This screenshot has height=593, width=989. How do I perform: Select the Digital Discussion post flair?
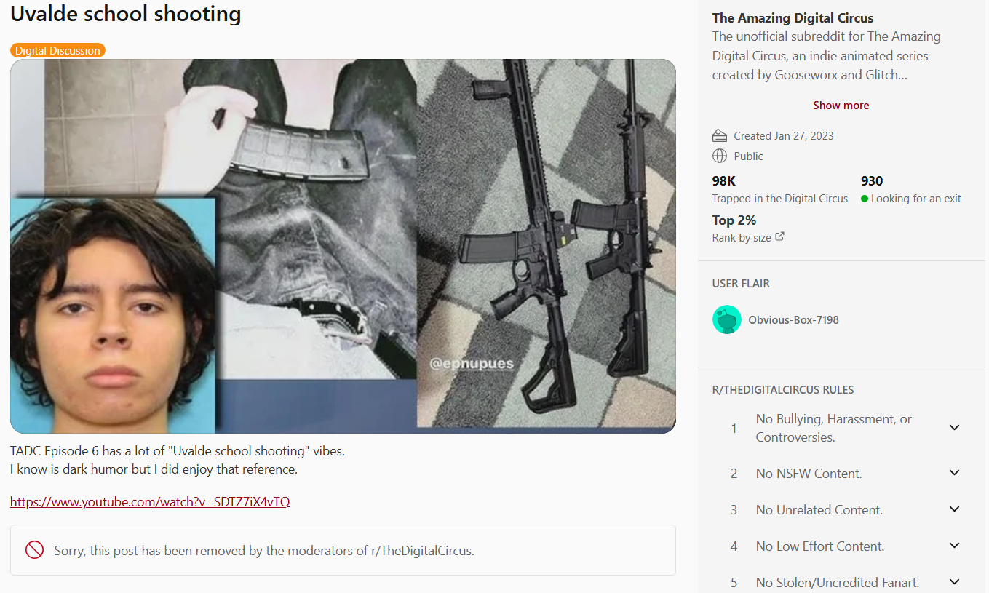pos(57,50)
